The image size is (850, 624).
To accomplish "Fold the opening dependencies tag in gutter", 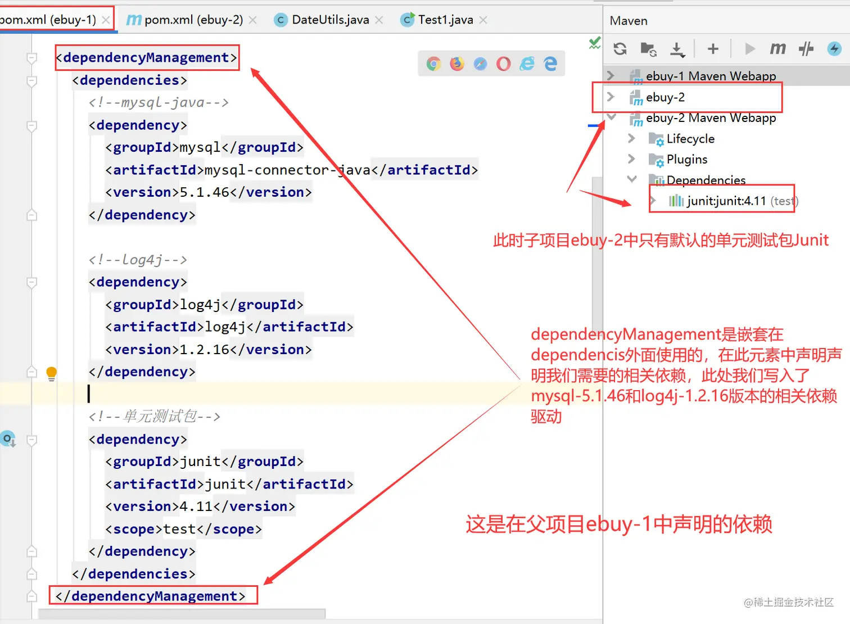I will point(31,81).
